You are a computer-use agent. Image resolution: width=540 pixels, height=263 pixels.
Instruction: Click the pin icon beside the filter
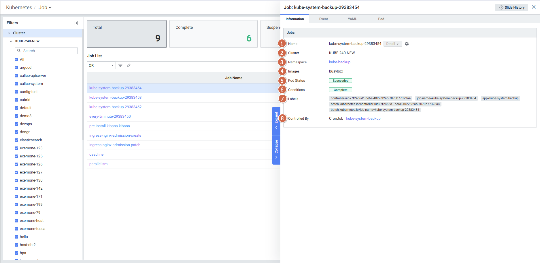(129, 65)
